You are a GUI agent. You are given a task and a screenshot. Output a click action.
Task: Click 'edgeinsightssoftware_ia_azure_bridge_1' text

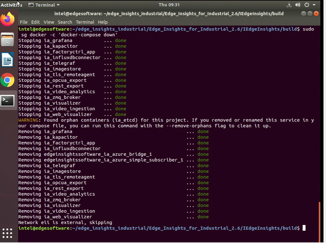pos(98,155)
